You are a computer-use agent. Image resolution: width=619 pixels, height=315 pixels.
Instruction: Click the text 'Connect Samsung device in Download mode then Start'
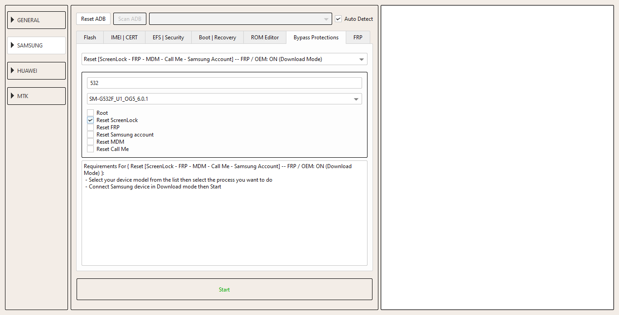[x=155, y=187]
